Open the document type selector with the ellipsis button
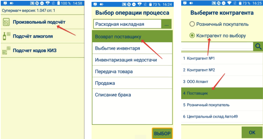This screenshot has width=263, height=139. (167, 24)
